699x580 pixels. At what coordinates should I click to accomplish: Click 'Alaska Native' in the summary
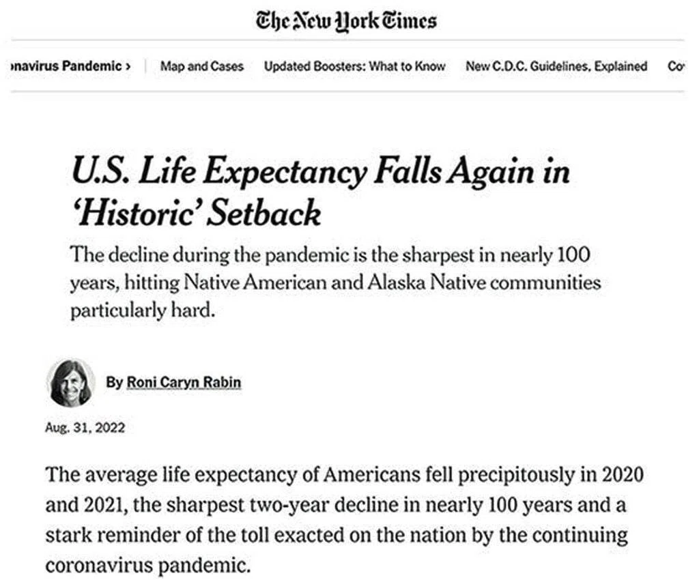[427, 282]
